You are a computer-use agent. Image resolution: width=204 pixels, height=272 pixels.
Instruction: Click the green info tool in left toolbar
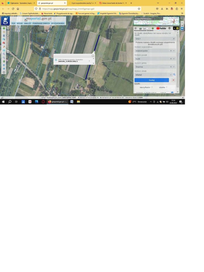point(4,28)
